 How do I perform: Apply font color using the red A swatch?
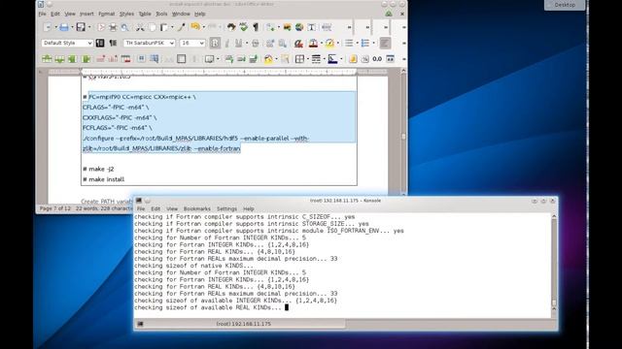313,43
